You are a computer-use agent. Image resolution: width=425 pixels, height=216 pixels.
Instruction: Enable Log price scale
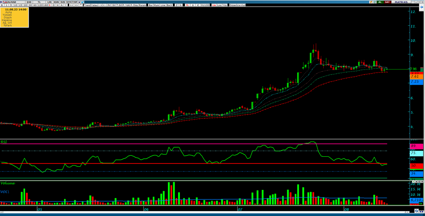point(219,6)
